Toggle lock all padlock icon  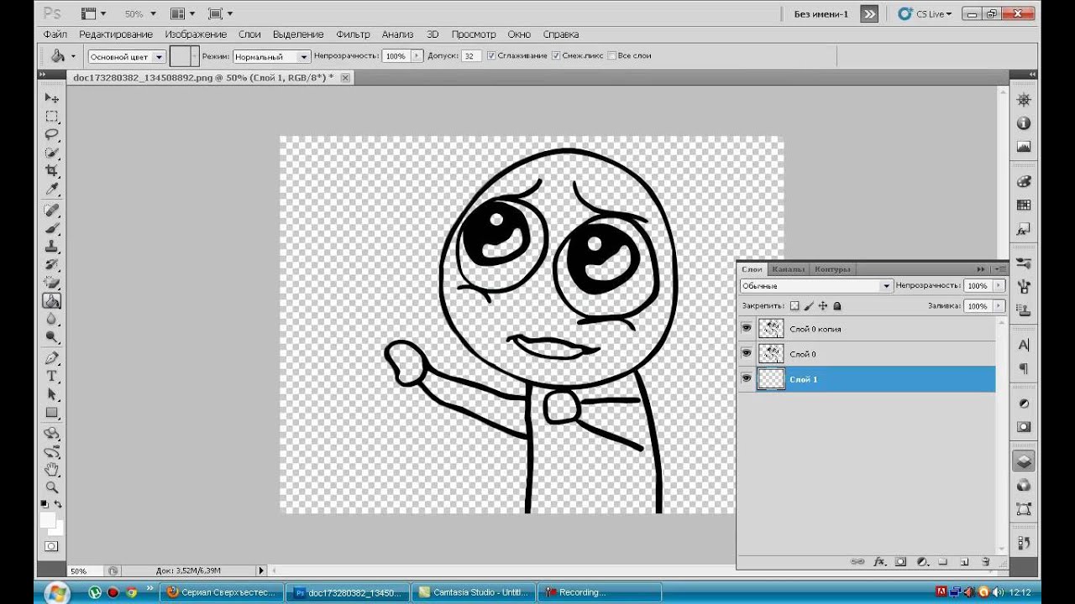[837, 306]
